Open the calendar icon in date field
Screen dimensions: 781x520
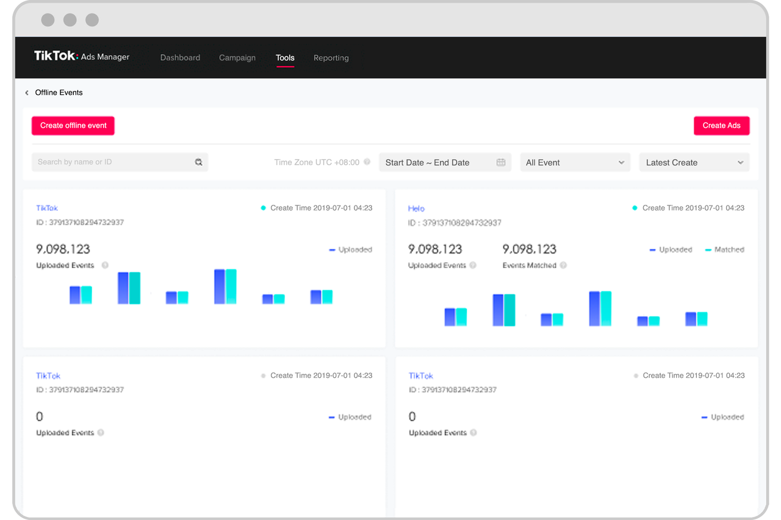(x=501, y=162)
